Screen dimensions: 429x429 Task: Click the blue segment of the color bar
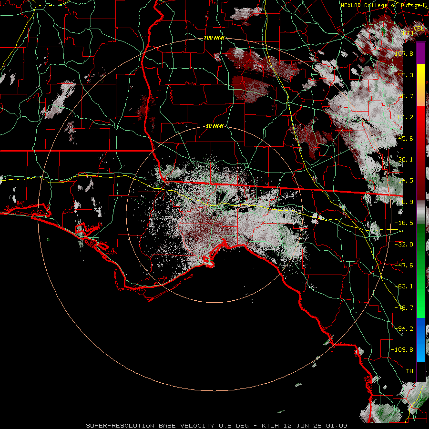421,339
